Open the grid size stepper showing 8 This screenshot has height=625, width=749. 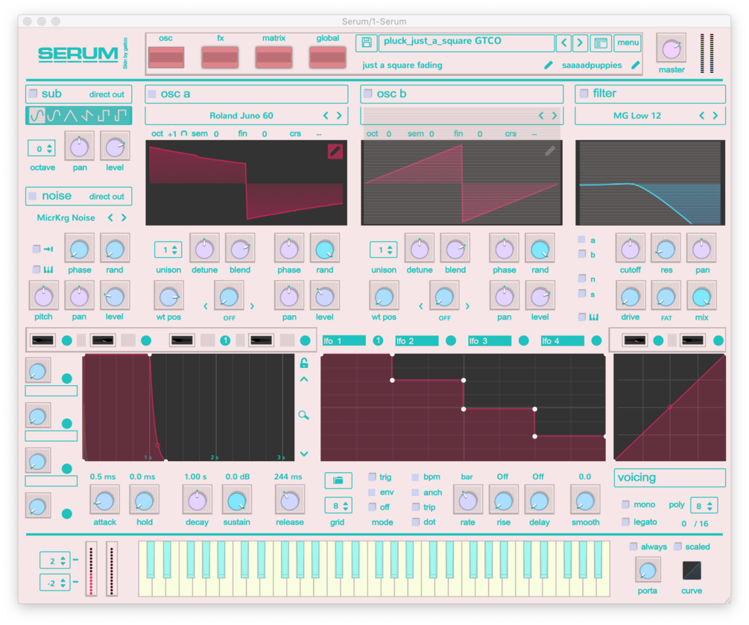tap(339, 505)
